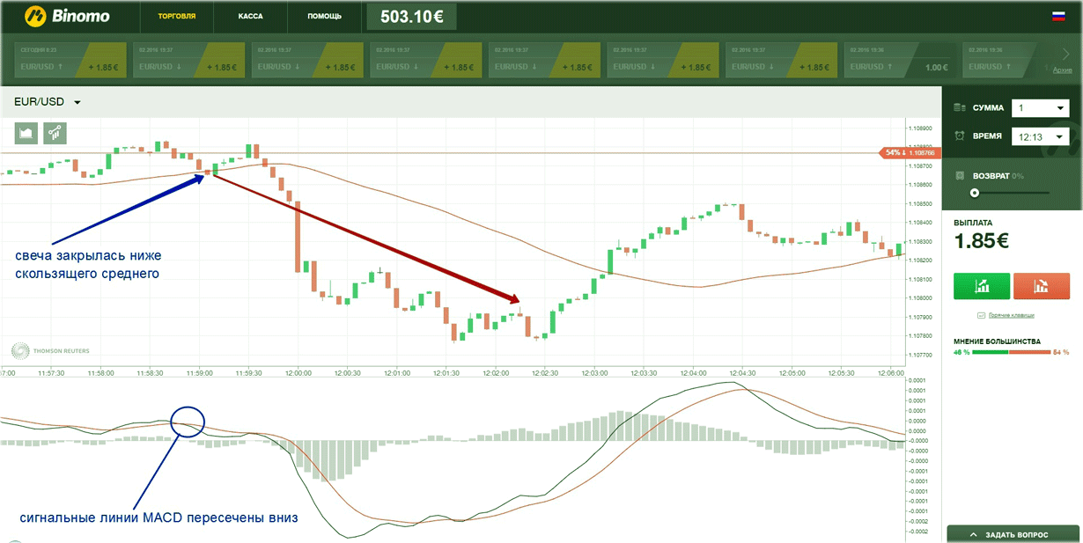Expand the СУММА amount dropdown
The width and height of the screenshot is (1083, 543).
pos(1040,108)
